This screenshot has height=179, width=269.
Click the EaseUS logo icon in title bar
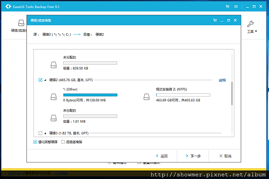coord(8,7)
